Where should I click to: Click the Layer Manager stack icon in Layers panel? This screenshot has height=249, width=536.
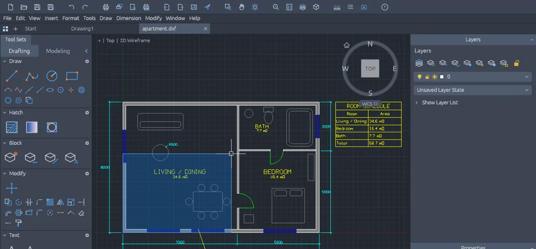point(419,63)
